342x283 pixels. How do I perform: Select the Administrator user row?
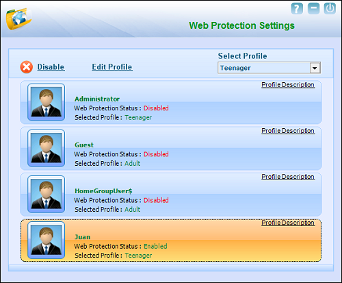click(x=171, y=102)
